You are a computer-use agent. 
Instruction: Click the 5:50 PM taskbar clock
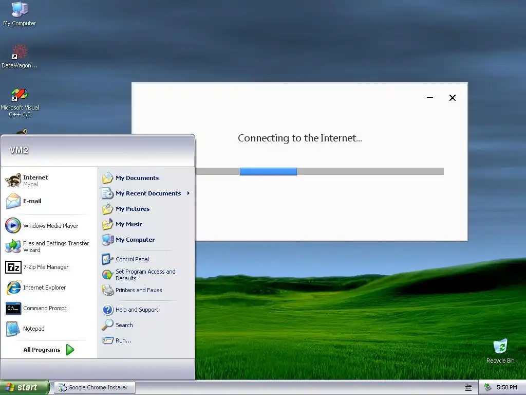tap(506, 388)
